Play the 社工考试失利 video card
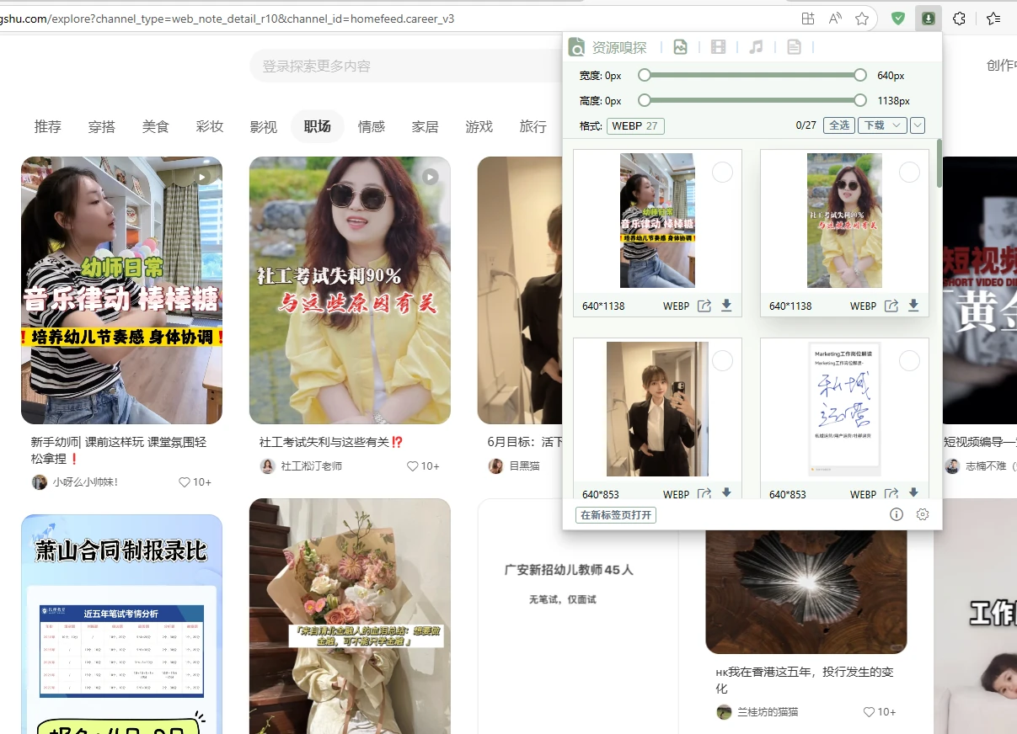The width and height of the screenshot is (1017, 734). point(431,177)
